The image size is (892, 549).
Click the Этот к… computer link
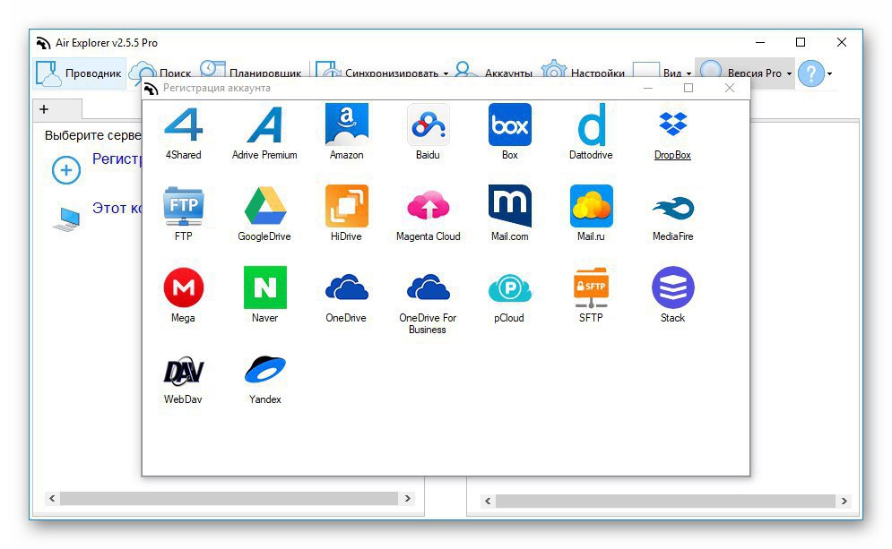coord(117,208)
